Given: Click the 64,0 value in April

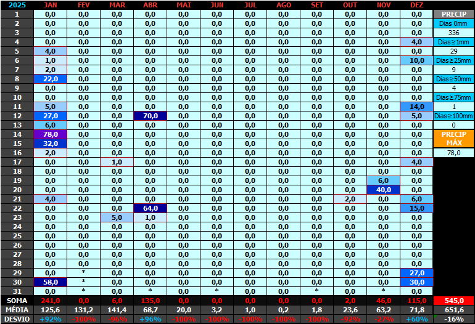Looking at the screenshot, I should [x=150, y=208].
